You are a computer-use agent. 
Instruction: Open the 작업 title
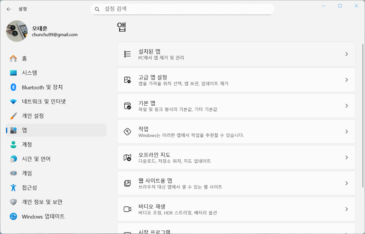pos(144,129)
